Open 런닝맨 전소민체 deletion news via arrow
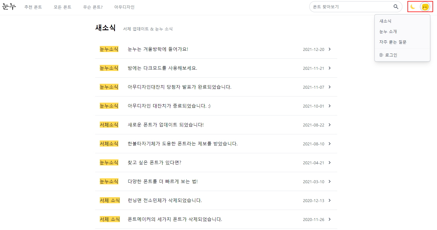Image resolution: width=437 pixels, height=230 pixels. click(x=330, y=200)
